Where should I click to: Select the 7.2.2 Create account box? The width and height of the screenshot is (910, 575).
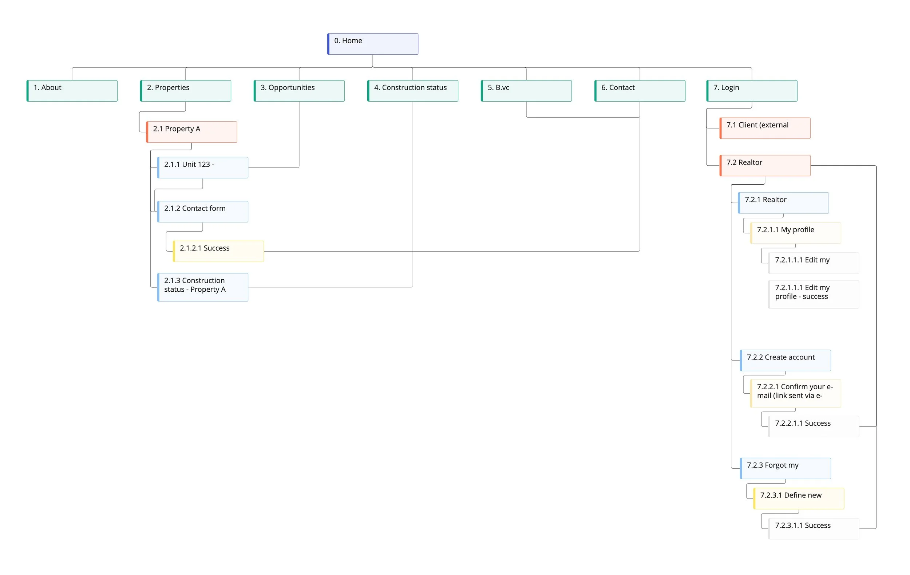point(785,360)
